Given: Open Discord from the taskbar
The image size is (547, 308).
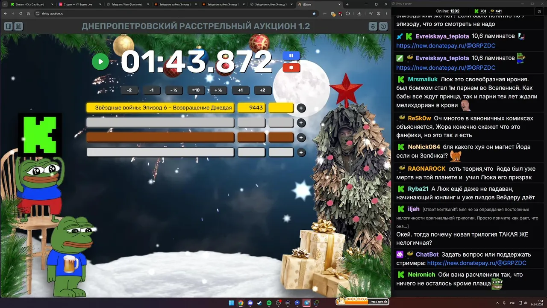Looking at the screenshot, I should click(250, 303).
